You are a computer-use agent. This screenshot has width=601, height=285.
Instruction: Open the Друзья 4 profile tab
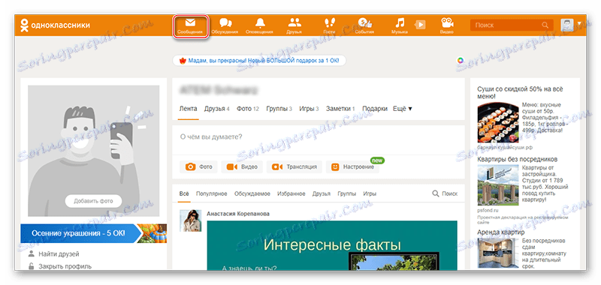[216, 109]
